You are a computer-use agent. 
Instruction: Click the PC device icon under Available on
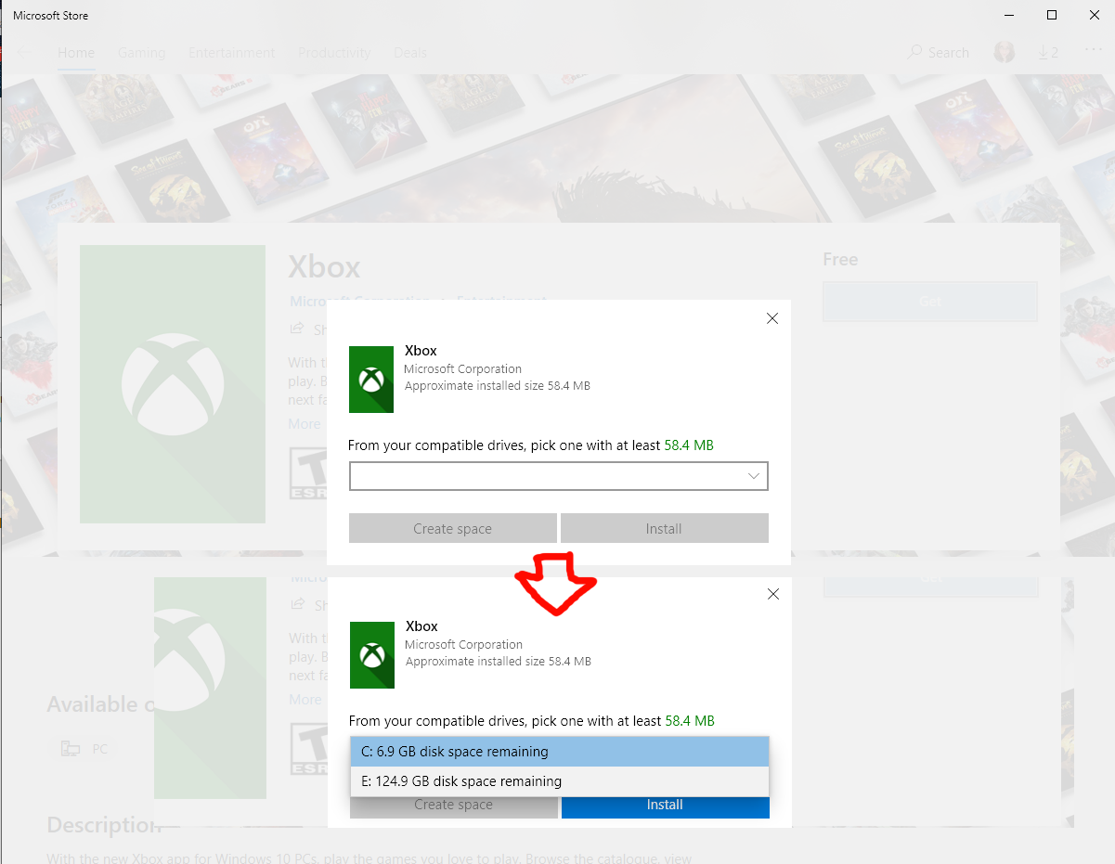[x=70, y=748]
